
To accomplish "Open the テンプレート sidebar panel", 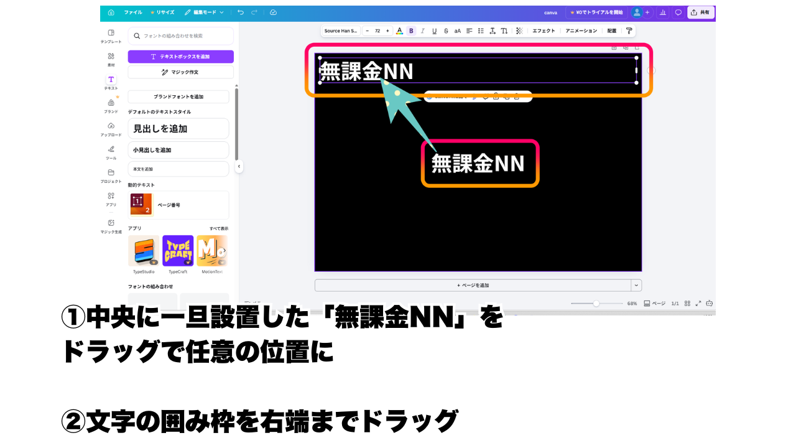I will [111, 36].
